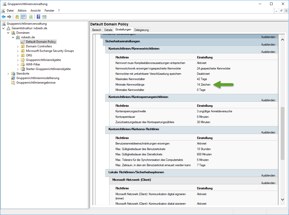Toggle the console tree pane icon
Image resolution: width=289 pixels, height=215 pixels.
point(23,17)
